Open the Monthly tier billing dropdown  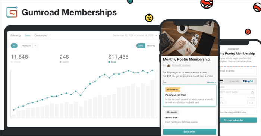pos(211,82)
